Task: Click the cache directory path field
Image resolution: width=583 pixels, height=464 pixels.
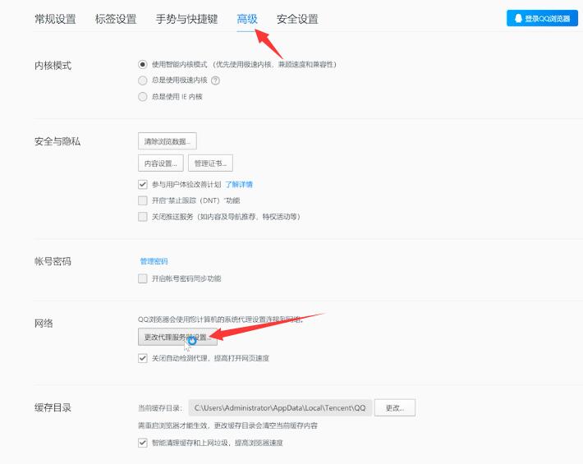Action: [x=280, y=408]
